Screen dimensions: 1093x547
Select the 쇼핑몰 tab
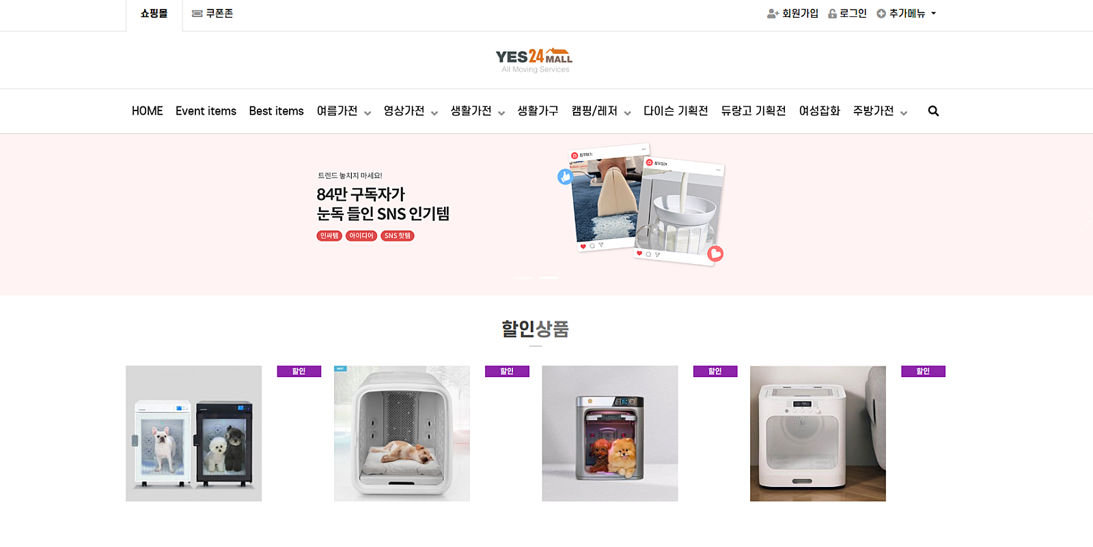(154, 14)
